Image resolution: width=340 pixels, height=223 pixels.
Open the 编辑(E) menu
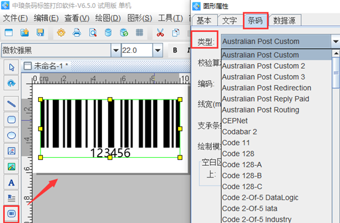[46, 18]
